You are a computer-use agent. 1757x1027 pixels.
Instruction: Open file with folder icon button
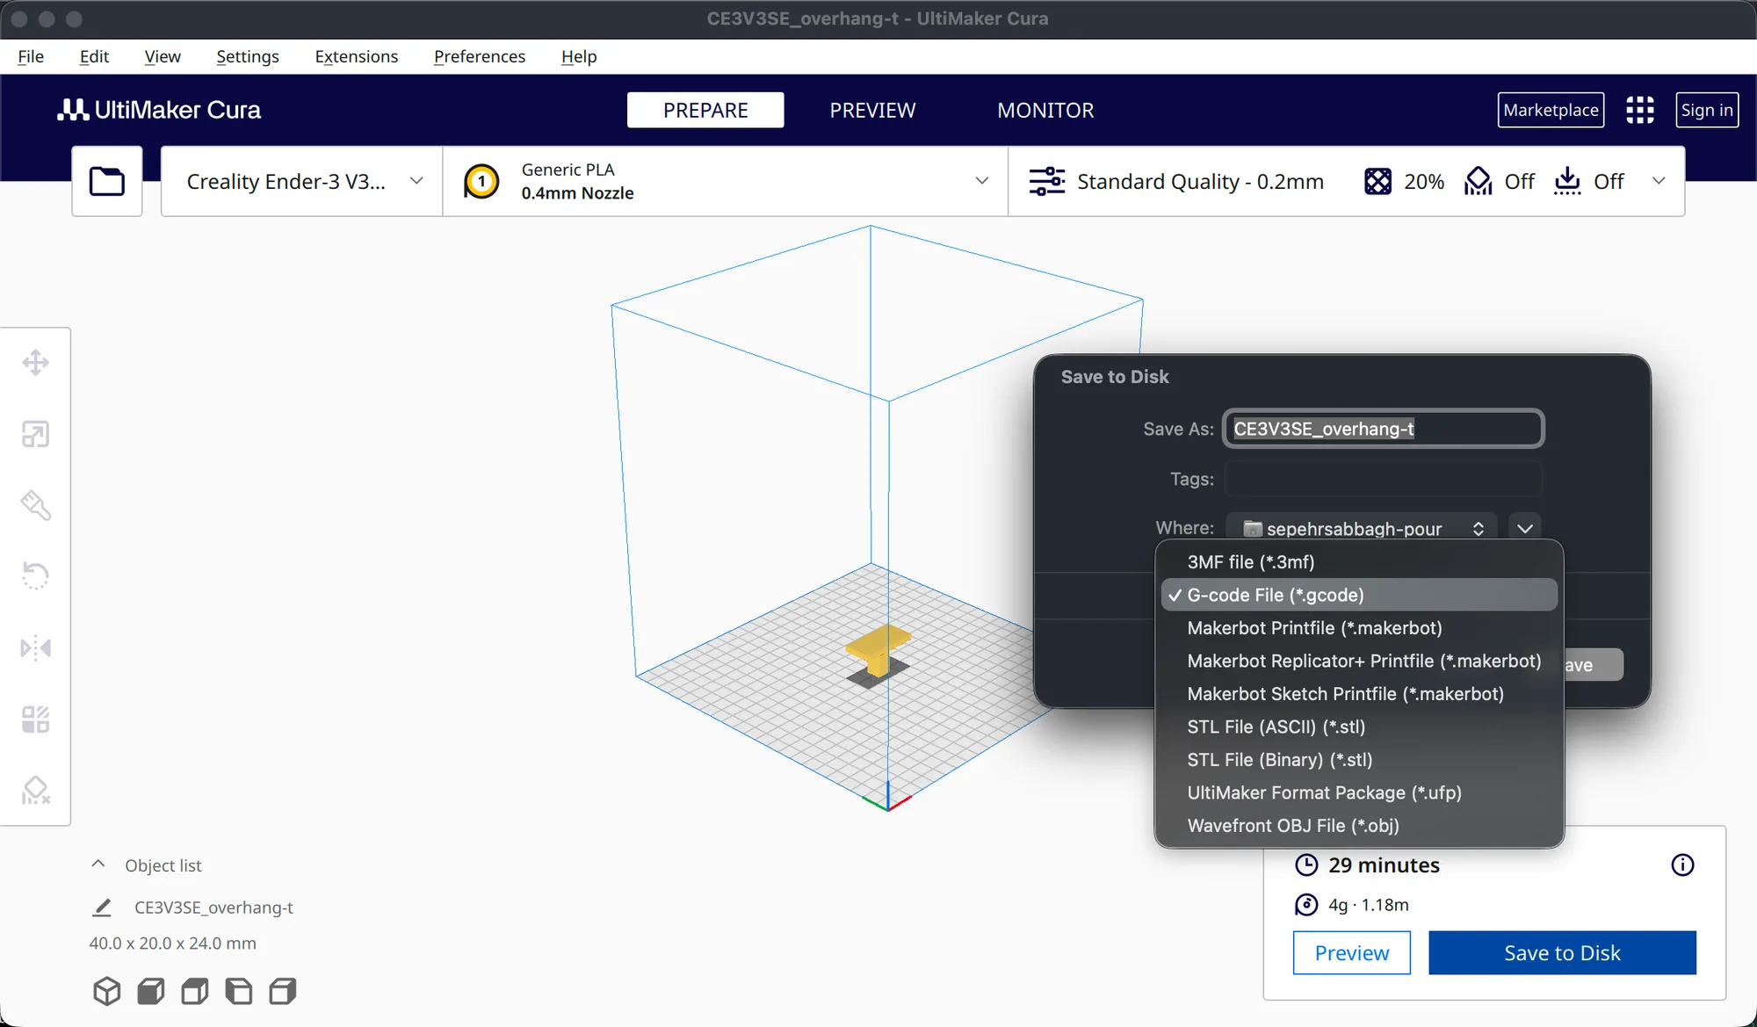point(107,181)
